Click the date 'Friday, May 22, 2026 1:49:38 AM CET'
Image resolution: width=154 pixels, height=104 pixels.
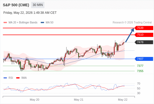point(30,13)
